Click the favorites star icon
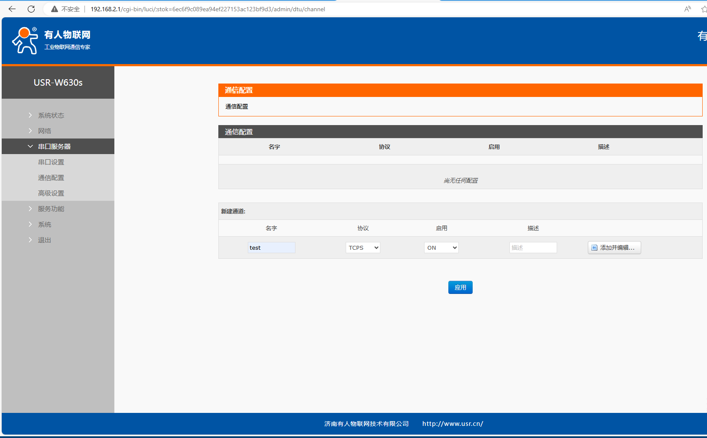The height and width of the screenshot is (438, 707). coord(704,9)
